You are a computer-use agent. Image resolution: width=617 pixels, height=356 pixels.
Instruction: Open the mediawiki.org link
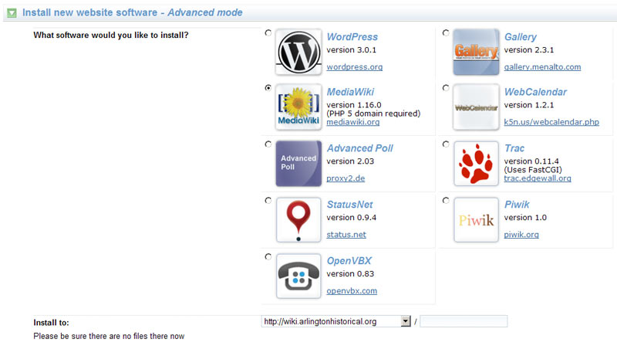[353, 122]
